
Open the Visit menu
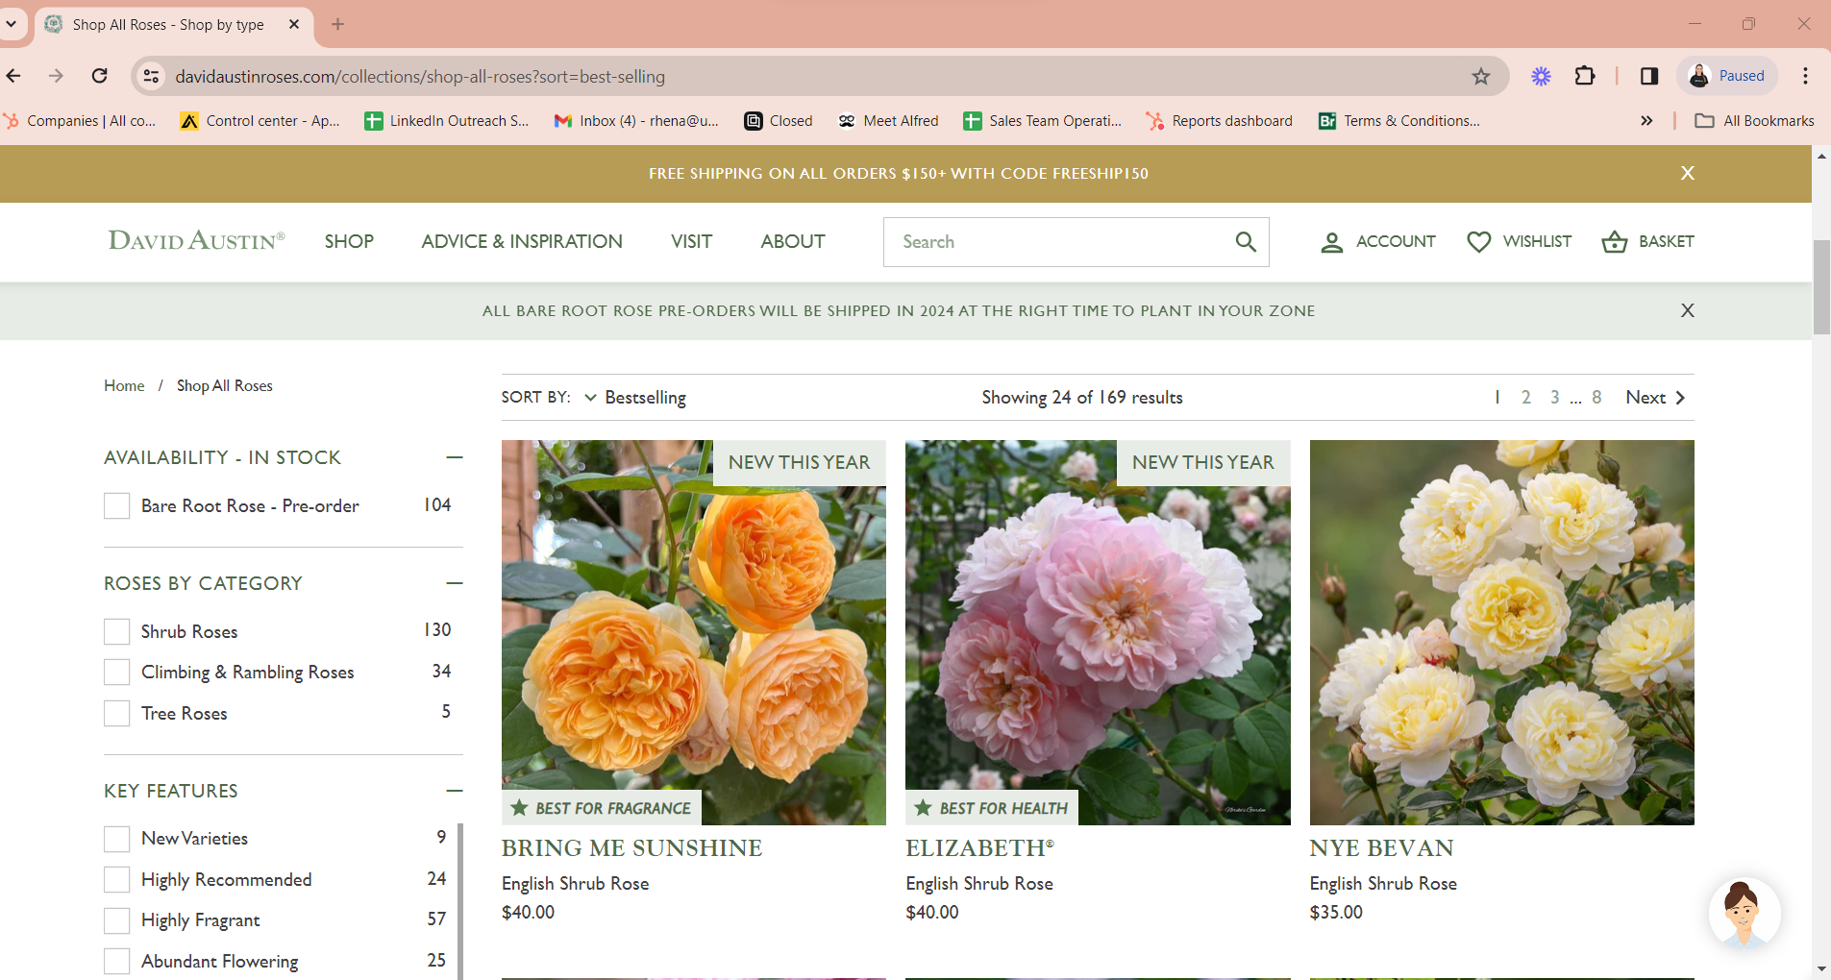pos(691,242)
